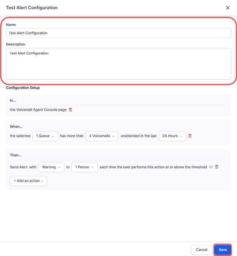The image size is (237, 256).
Task: Focus the Name input field
Action: tap(118, 33)
